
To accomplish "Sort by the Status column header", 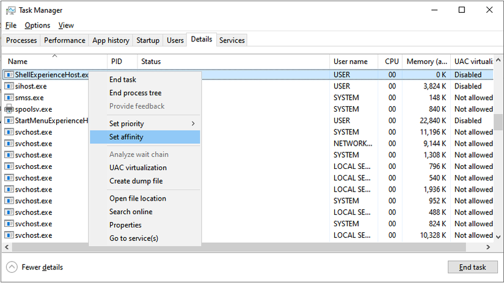I will tap(234, 61).
